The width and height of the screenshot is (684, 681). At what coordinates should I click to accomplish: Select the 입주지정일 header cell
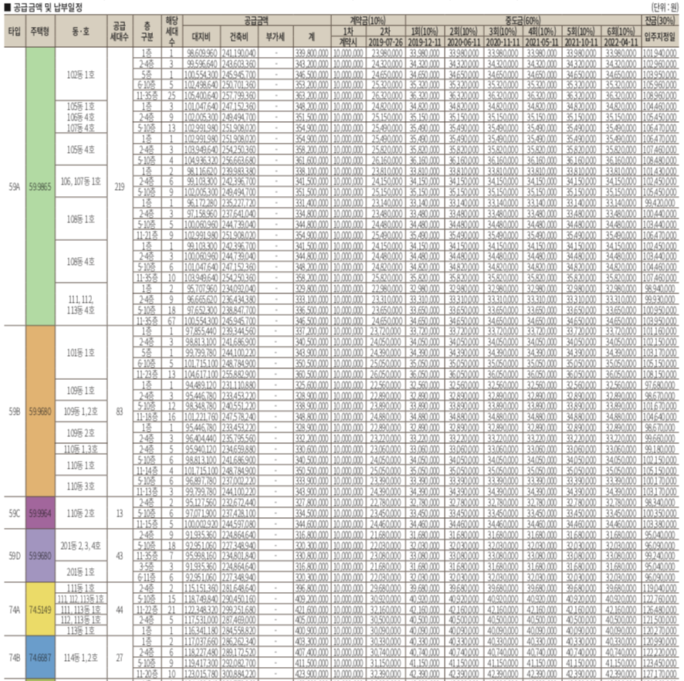click(x=660, y=36)
